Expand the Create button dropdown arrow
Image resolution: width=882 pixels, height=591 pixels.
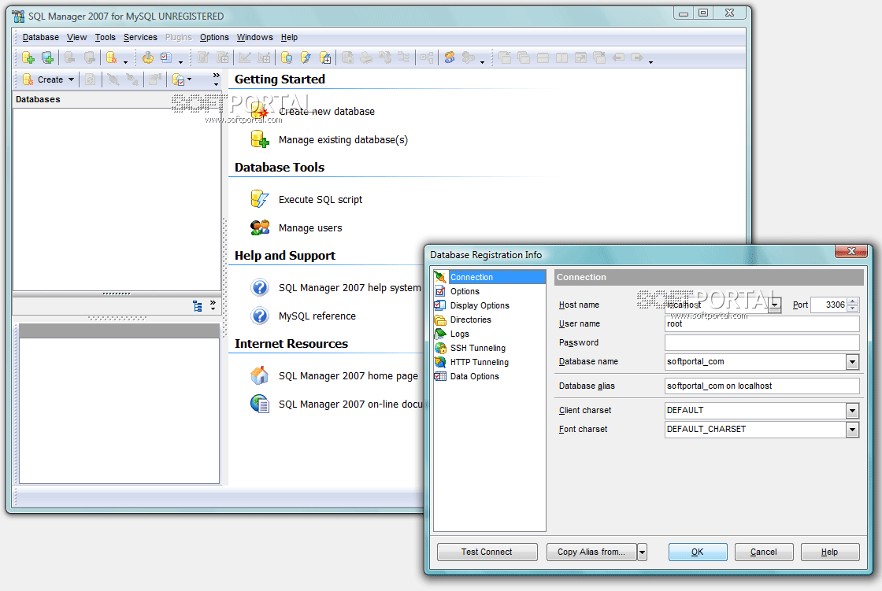pyautogui.click(x=71, y=79)
